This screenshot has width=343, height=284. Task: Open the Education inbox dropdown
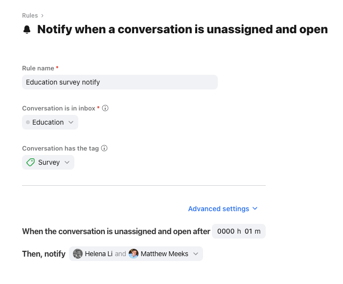(50, 122)
